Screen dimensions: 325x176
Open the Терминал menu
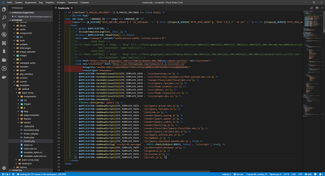point(73,2)
